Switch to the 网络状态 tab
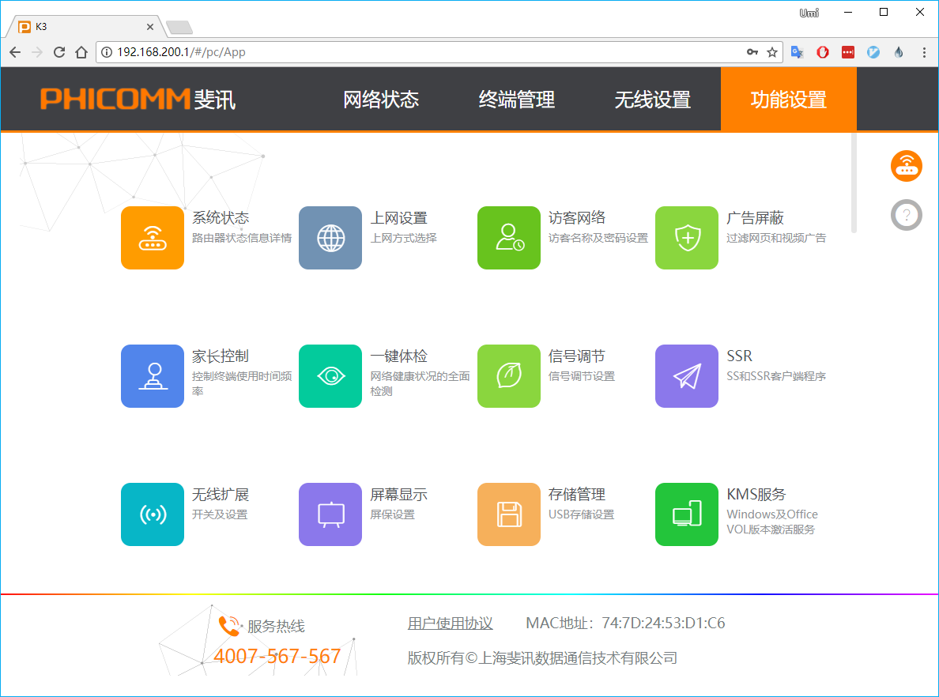 pyautogui.click(x=381, y=100)
